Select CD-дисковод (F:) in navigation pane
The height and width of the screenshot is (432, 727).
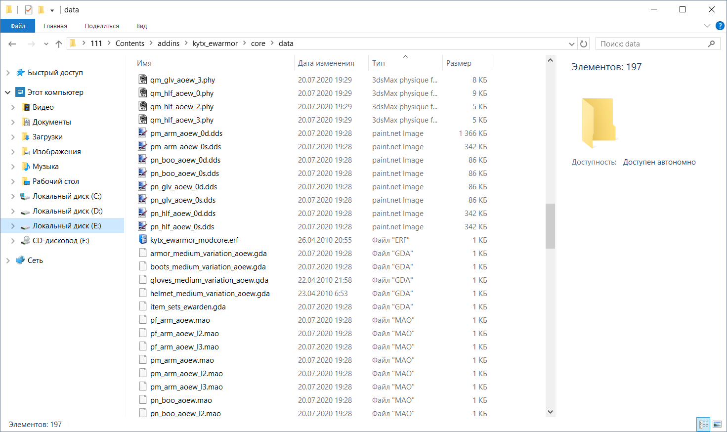(x=61, y=241)
